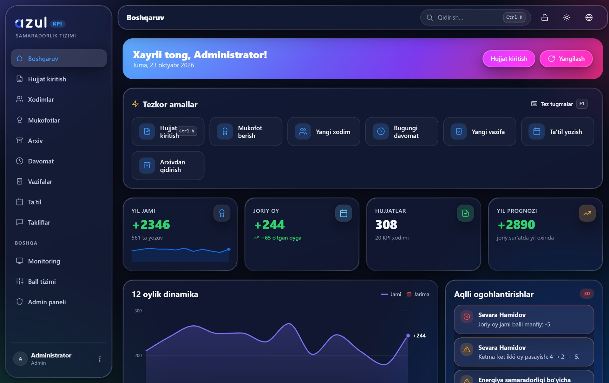Screen dimensions: 609x383
Task: Open Ball tizimi settings page
Action: [x=59, y=282]
